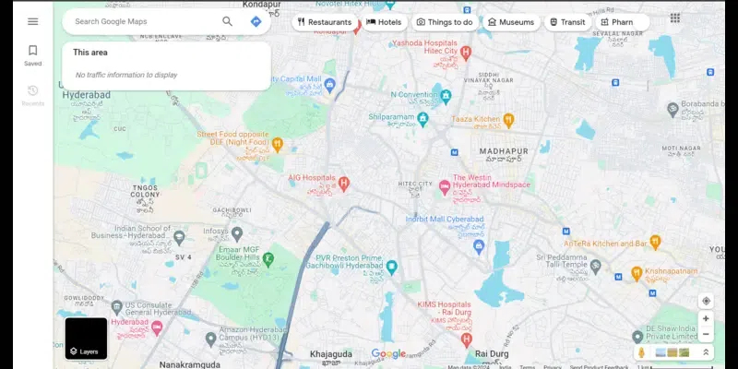Select the AIG Hospitals pin
Image resolution: width=738 pixels, height=369 pixels.
pos(344,184)
